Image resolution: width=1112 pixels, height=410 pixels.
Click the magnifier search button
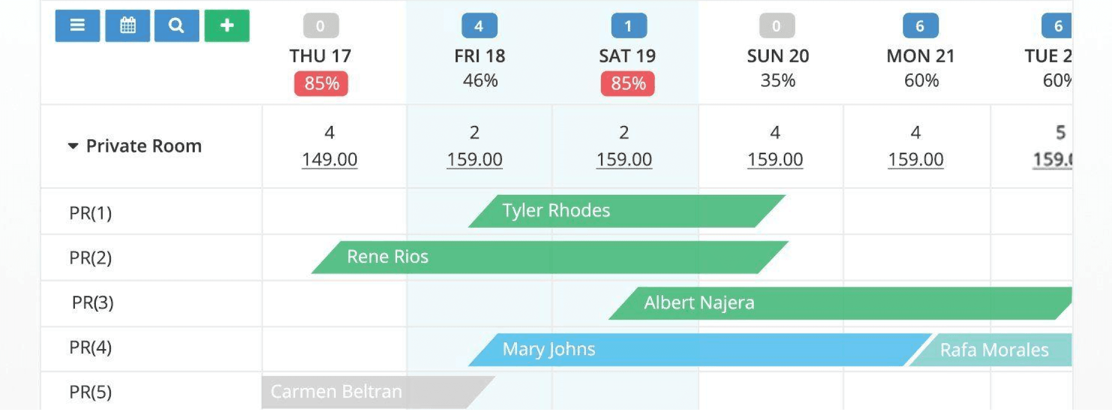point(177,25)
